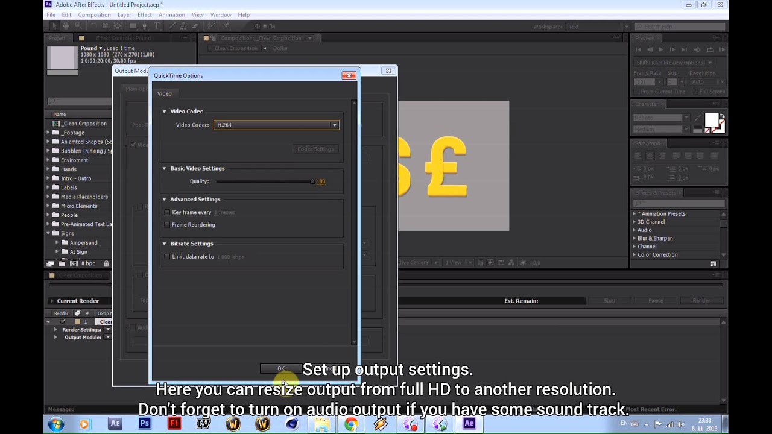Select the Rotation tool
This screenshot has width=772, height=434.
coord(93,26)
